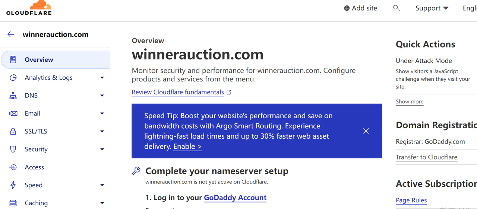The height and width of the screenshot is (209, 477).
Task: Open the search magnifier icon
Action: coord(397,8)
